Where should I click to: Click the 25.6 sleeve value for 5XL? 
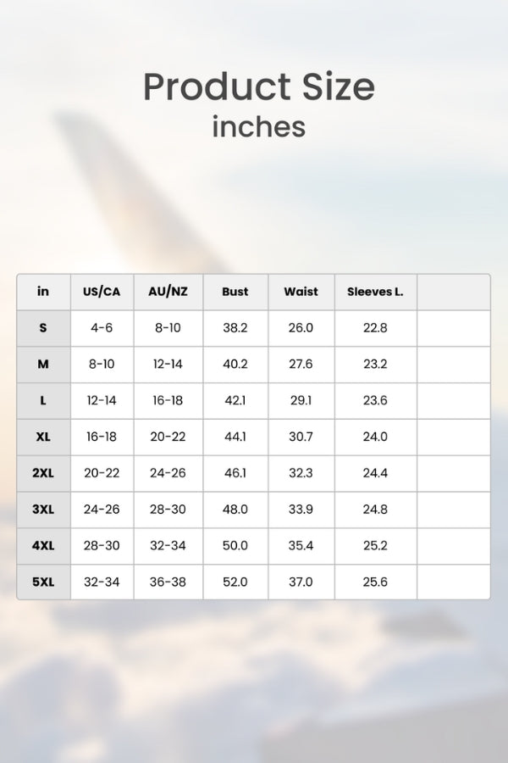click(x=375, y=582)
